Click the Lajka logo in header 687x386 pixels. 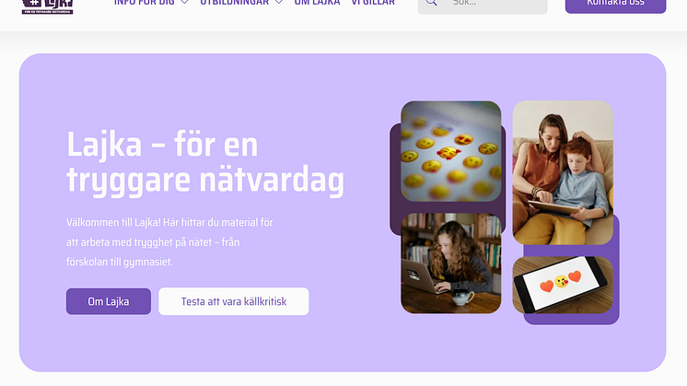pos(47,6)
